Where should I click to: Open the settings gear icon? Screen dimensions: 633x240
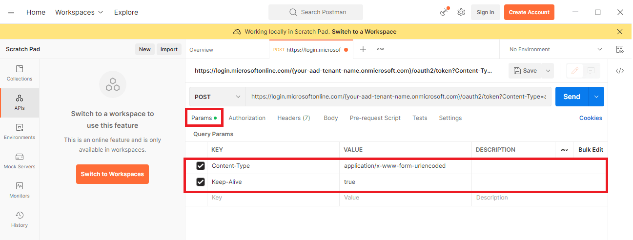click(x=461, y=12)
